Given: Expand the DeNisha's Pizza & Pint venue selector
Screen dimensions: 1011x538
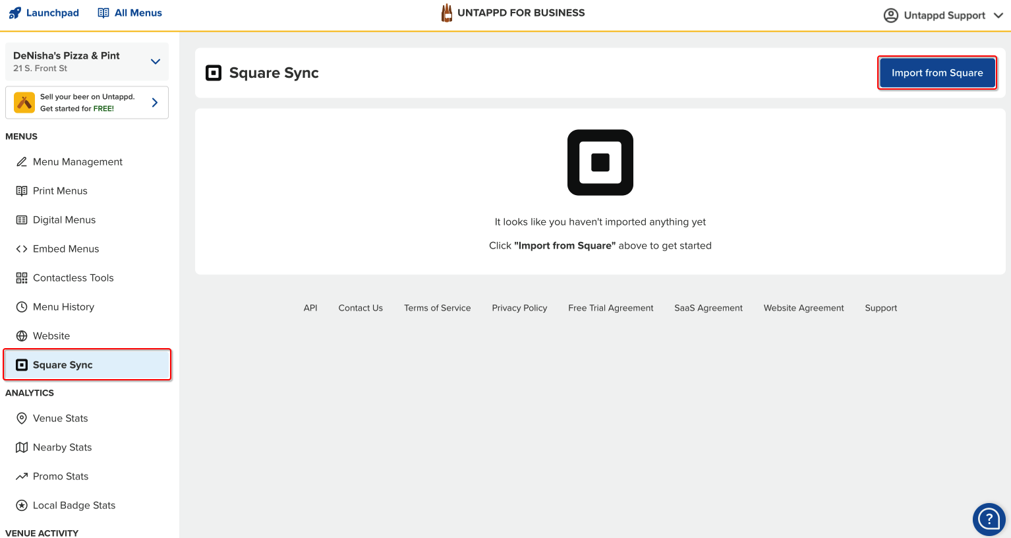Looking at the screenshot, I should click(156, 62).
